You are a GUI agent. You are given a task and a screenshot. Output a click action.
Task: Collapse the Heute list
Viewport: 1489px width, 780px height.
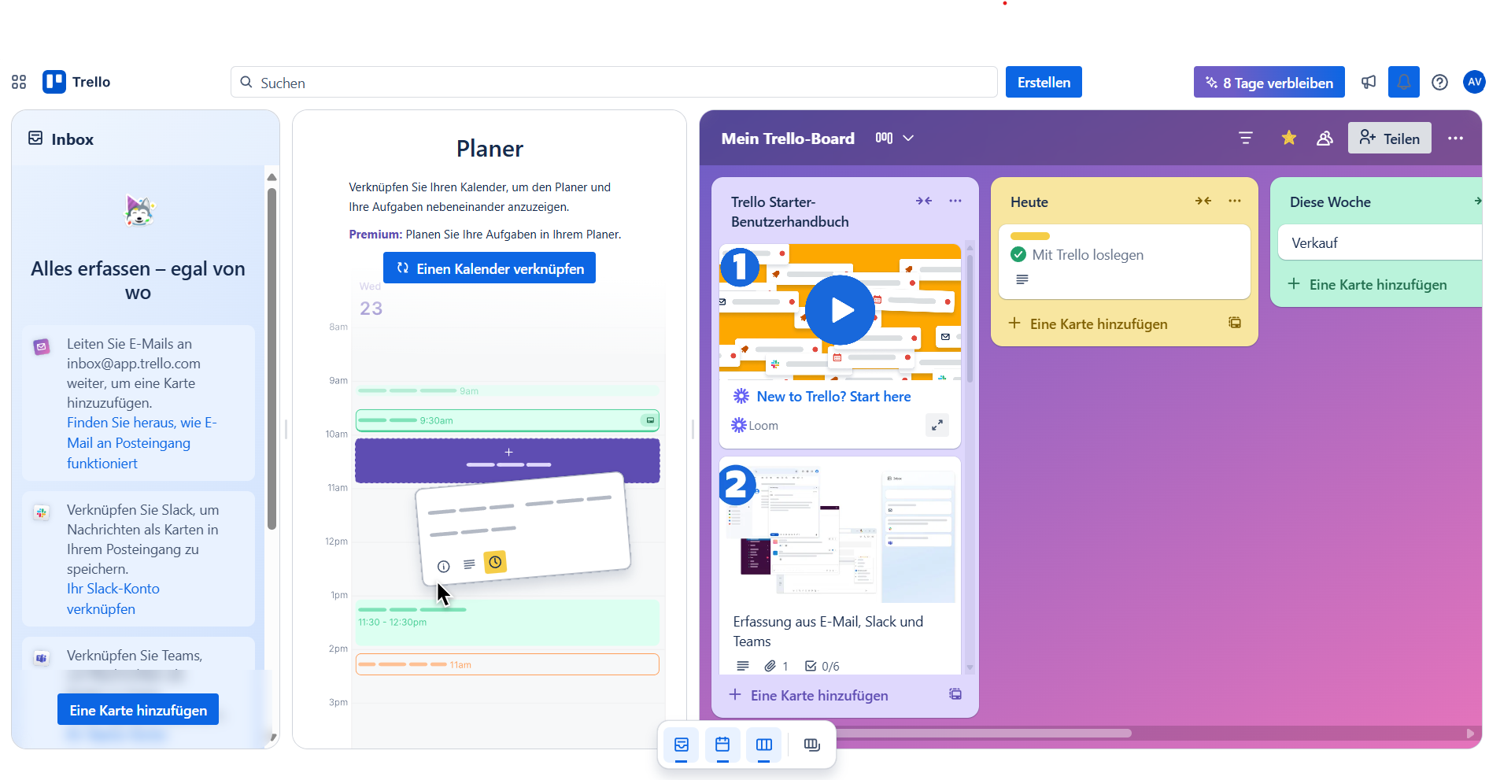point(1203,201)
